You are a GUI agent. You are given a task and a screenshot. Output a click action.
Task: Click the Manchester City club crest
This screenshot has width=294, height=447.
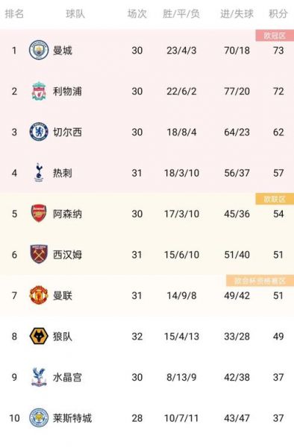point(39,50)
